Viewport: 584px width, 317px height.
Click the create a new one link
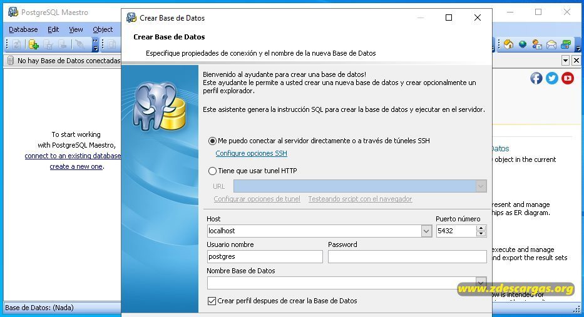coord(76,167)
